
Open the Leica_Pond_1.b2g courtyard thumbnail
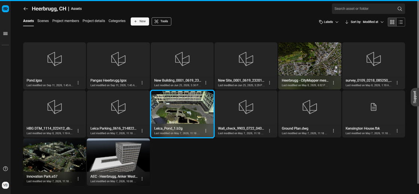pos(182,107)
